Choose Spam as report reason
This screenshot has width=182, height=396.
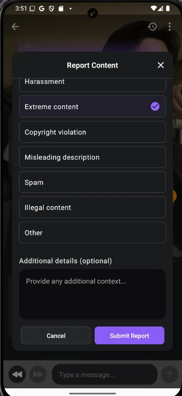tap(92, 182)
